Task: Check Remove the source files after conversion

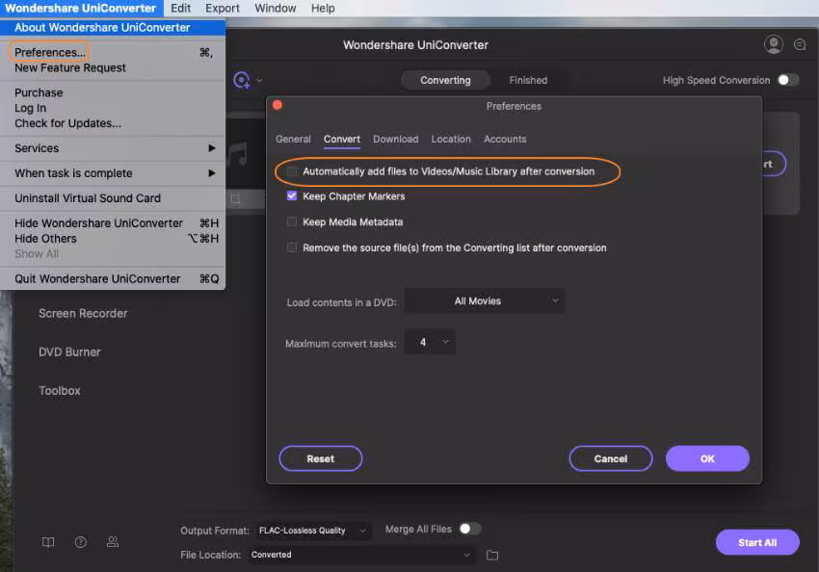Action: click(x=291, y=247)
